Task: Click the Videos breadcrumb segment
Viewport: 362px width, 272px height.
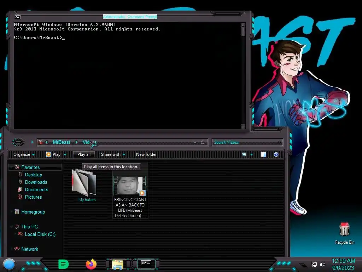Action: [x=89, y=142]
